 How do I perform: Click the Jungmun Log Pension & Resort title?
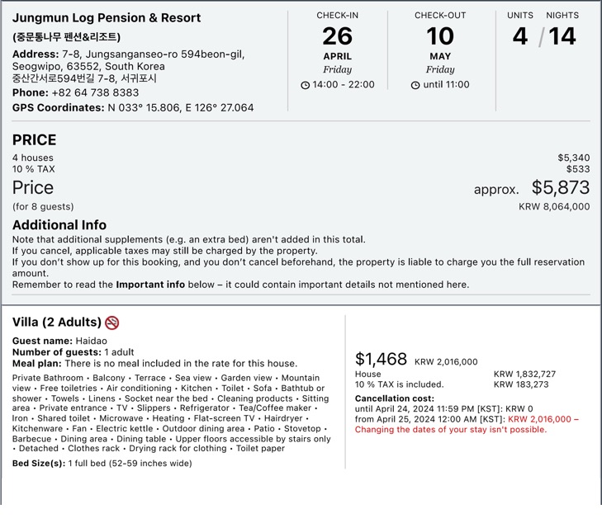point(107,17)
